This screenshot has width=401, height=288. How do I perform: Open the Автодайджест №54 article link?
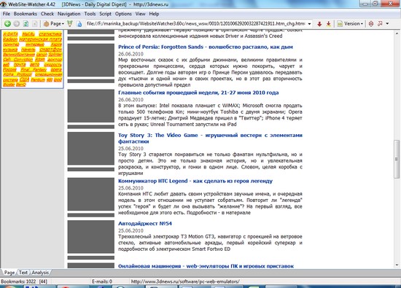(x=145, y=223)
